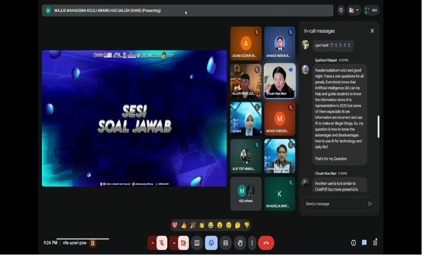This screenshot has height=255, width=422.
Task: Open the 434 participants list button
Action: (371, 10)
